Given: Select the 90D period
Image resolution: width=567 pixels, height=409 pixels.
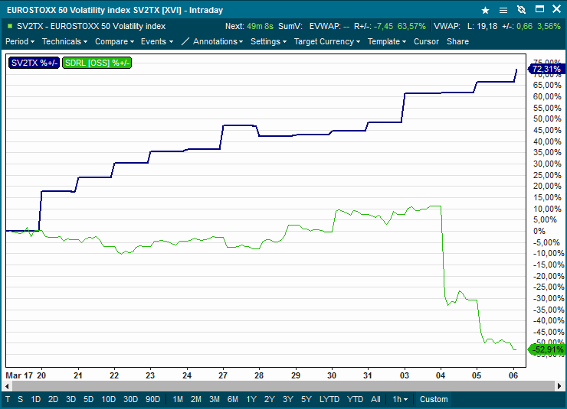Looking at the screenshot, I should tap(153, 399).
